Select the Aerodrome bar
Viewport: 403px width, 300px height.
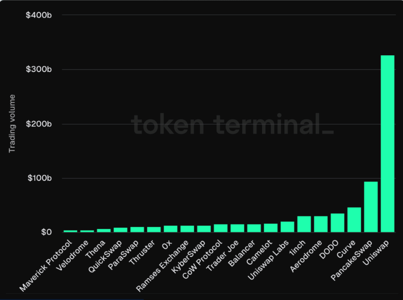321,224
